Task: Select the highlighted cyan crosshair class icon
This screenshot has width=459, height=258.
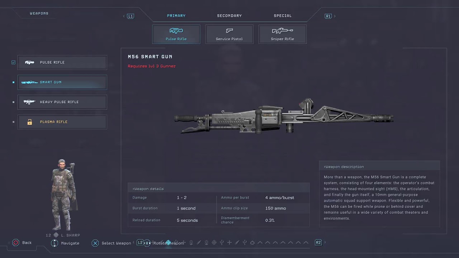Action: click(x=168, y=243)
